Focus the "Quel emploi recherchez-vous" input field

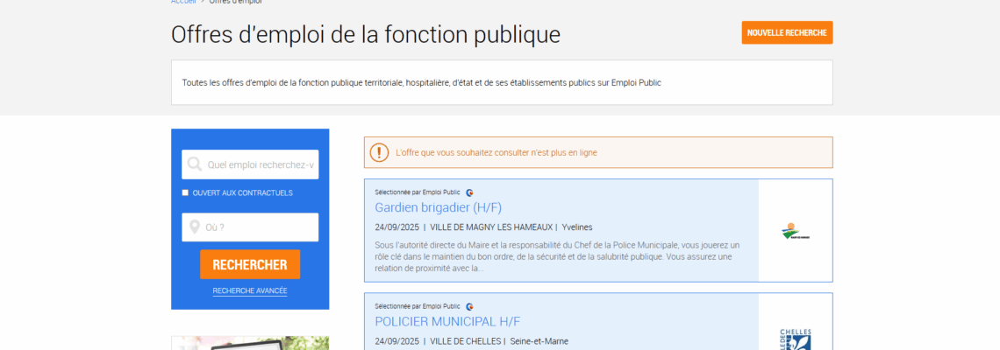pos(261,164)
